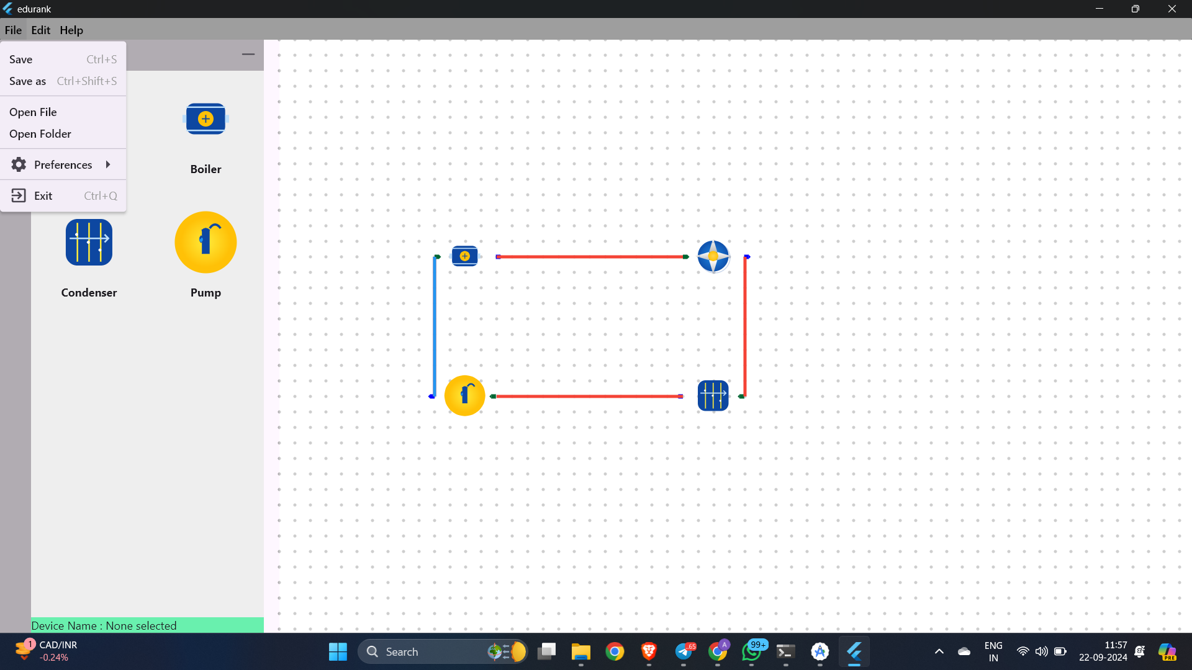This screenshot has height=670, width=1192.
Task: Select the red pipe between pump and condenser
Action: (x=587, y=396)
